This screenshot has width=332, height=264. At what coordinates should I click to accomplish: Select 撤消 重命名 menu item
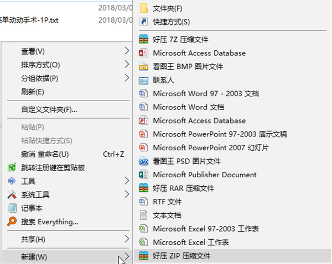tap(45, 154)
